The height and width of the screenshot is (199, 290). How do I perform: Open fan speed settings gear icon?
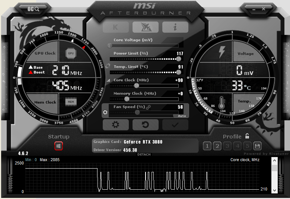tap(105, 112)
